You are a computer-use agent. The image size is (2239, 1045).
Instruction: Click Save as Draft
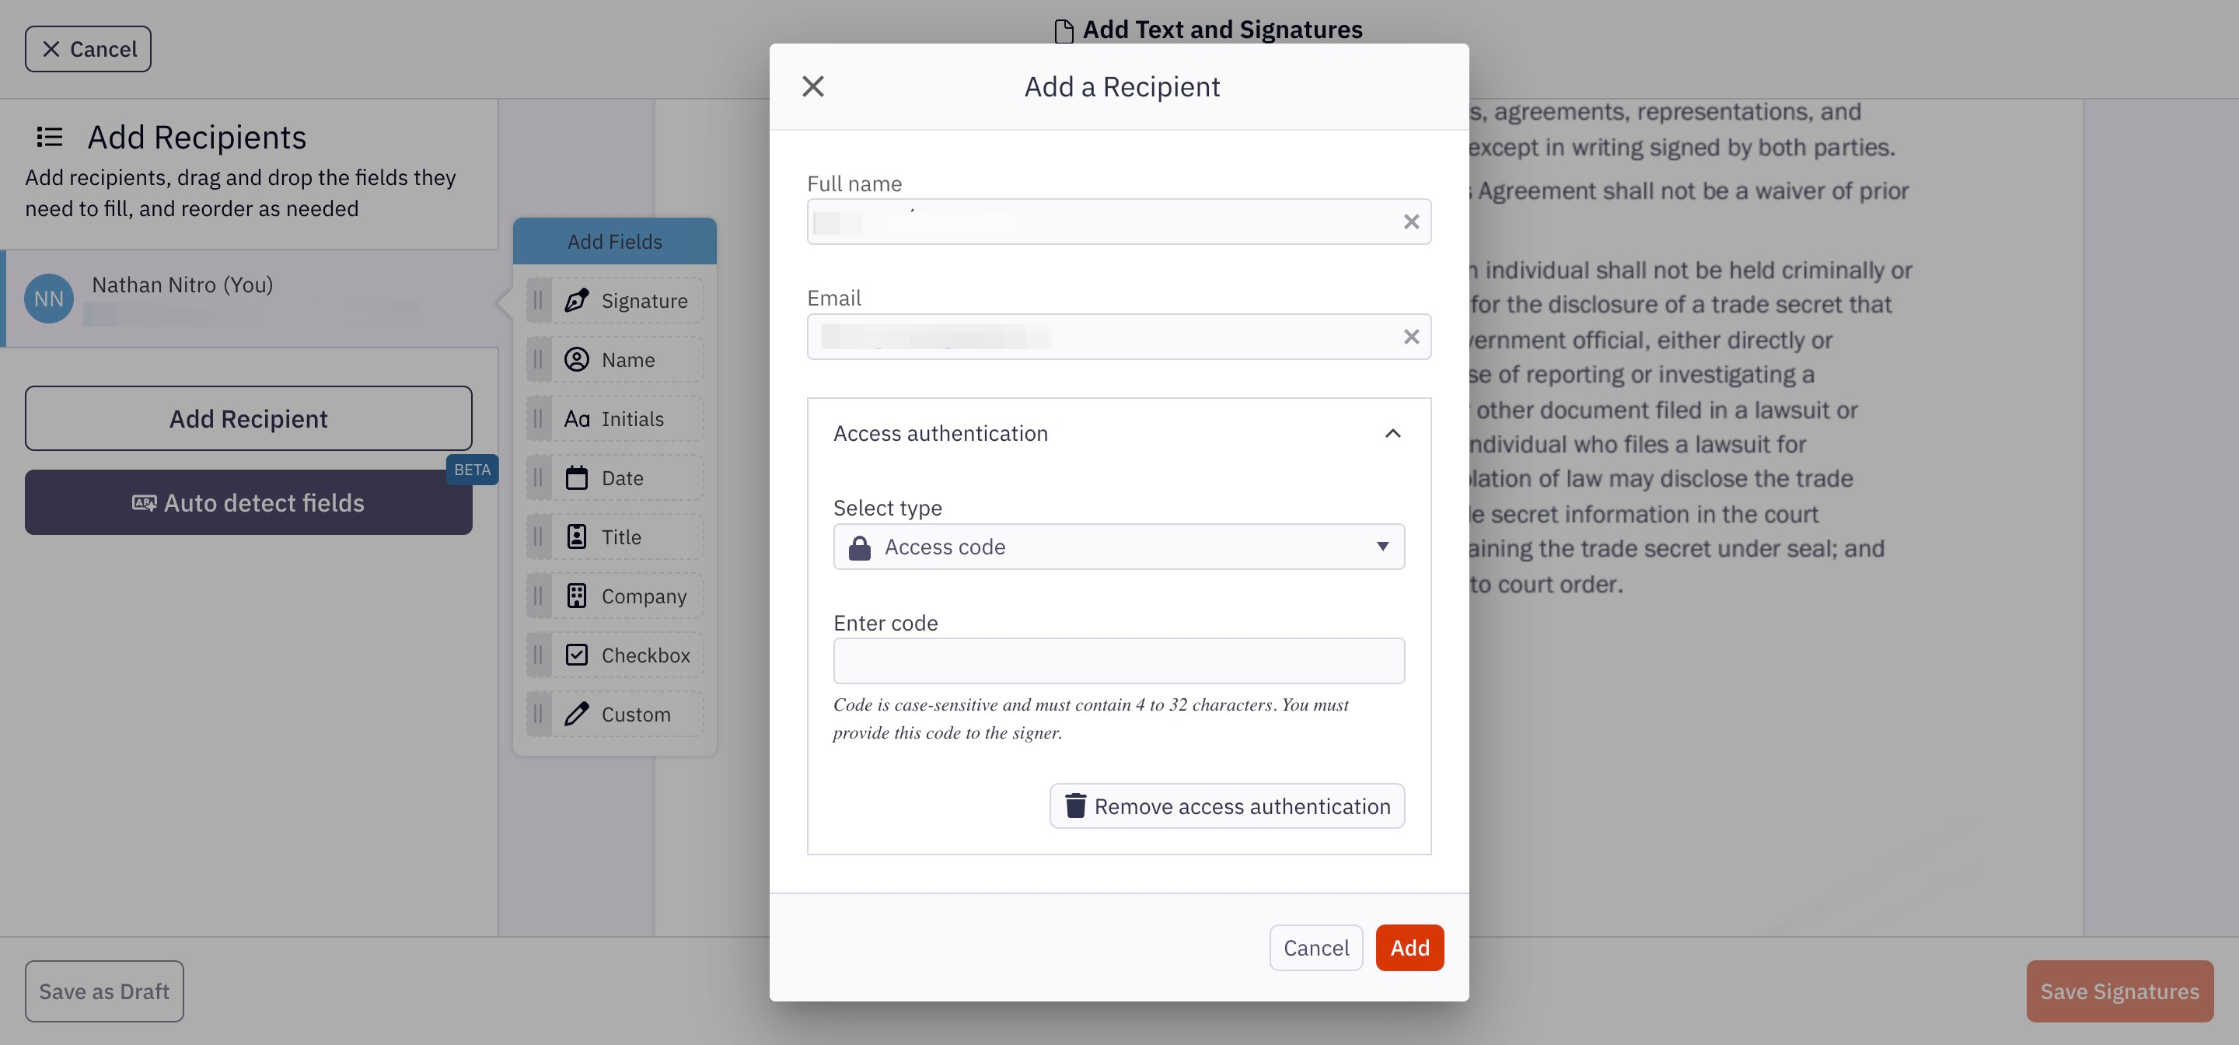pos(103,991)
